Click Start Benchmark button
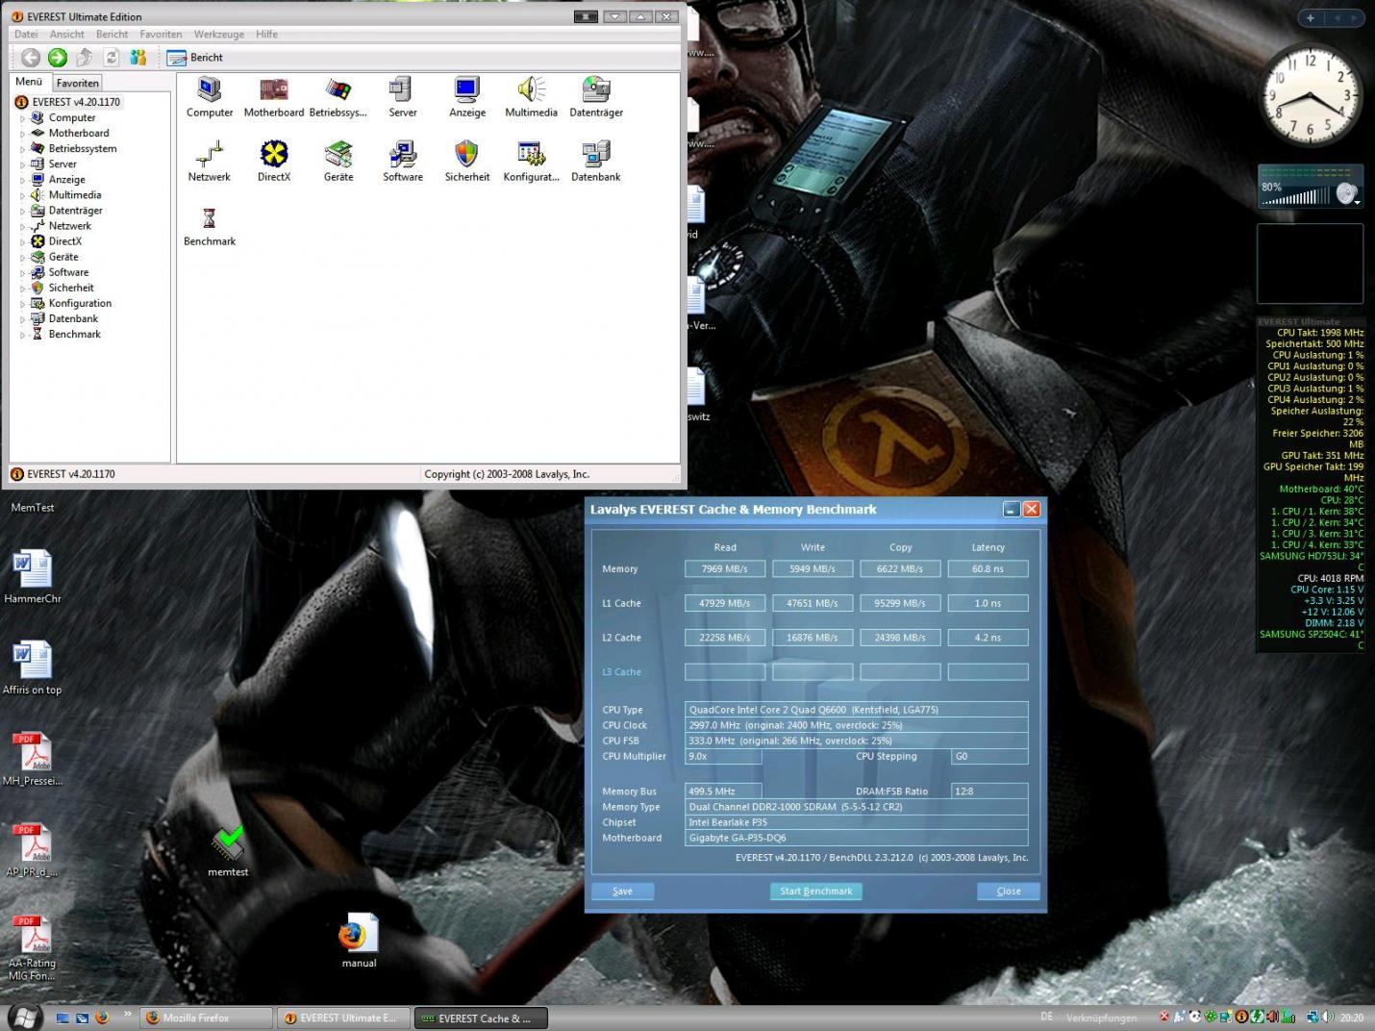 (x=815, y=891)
